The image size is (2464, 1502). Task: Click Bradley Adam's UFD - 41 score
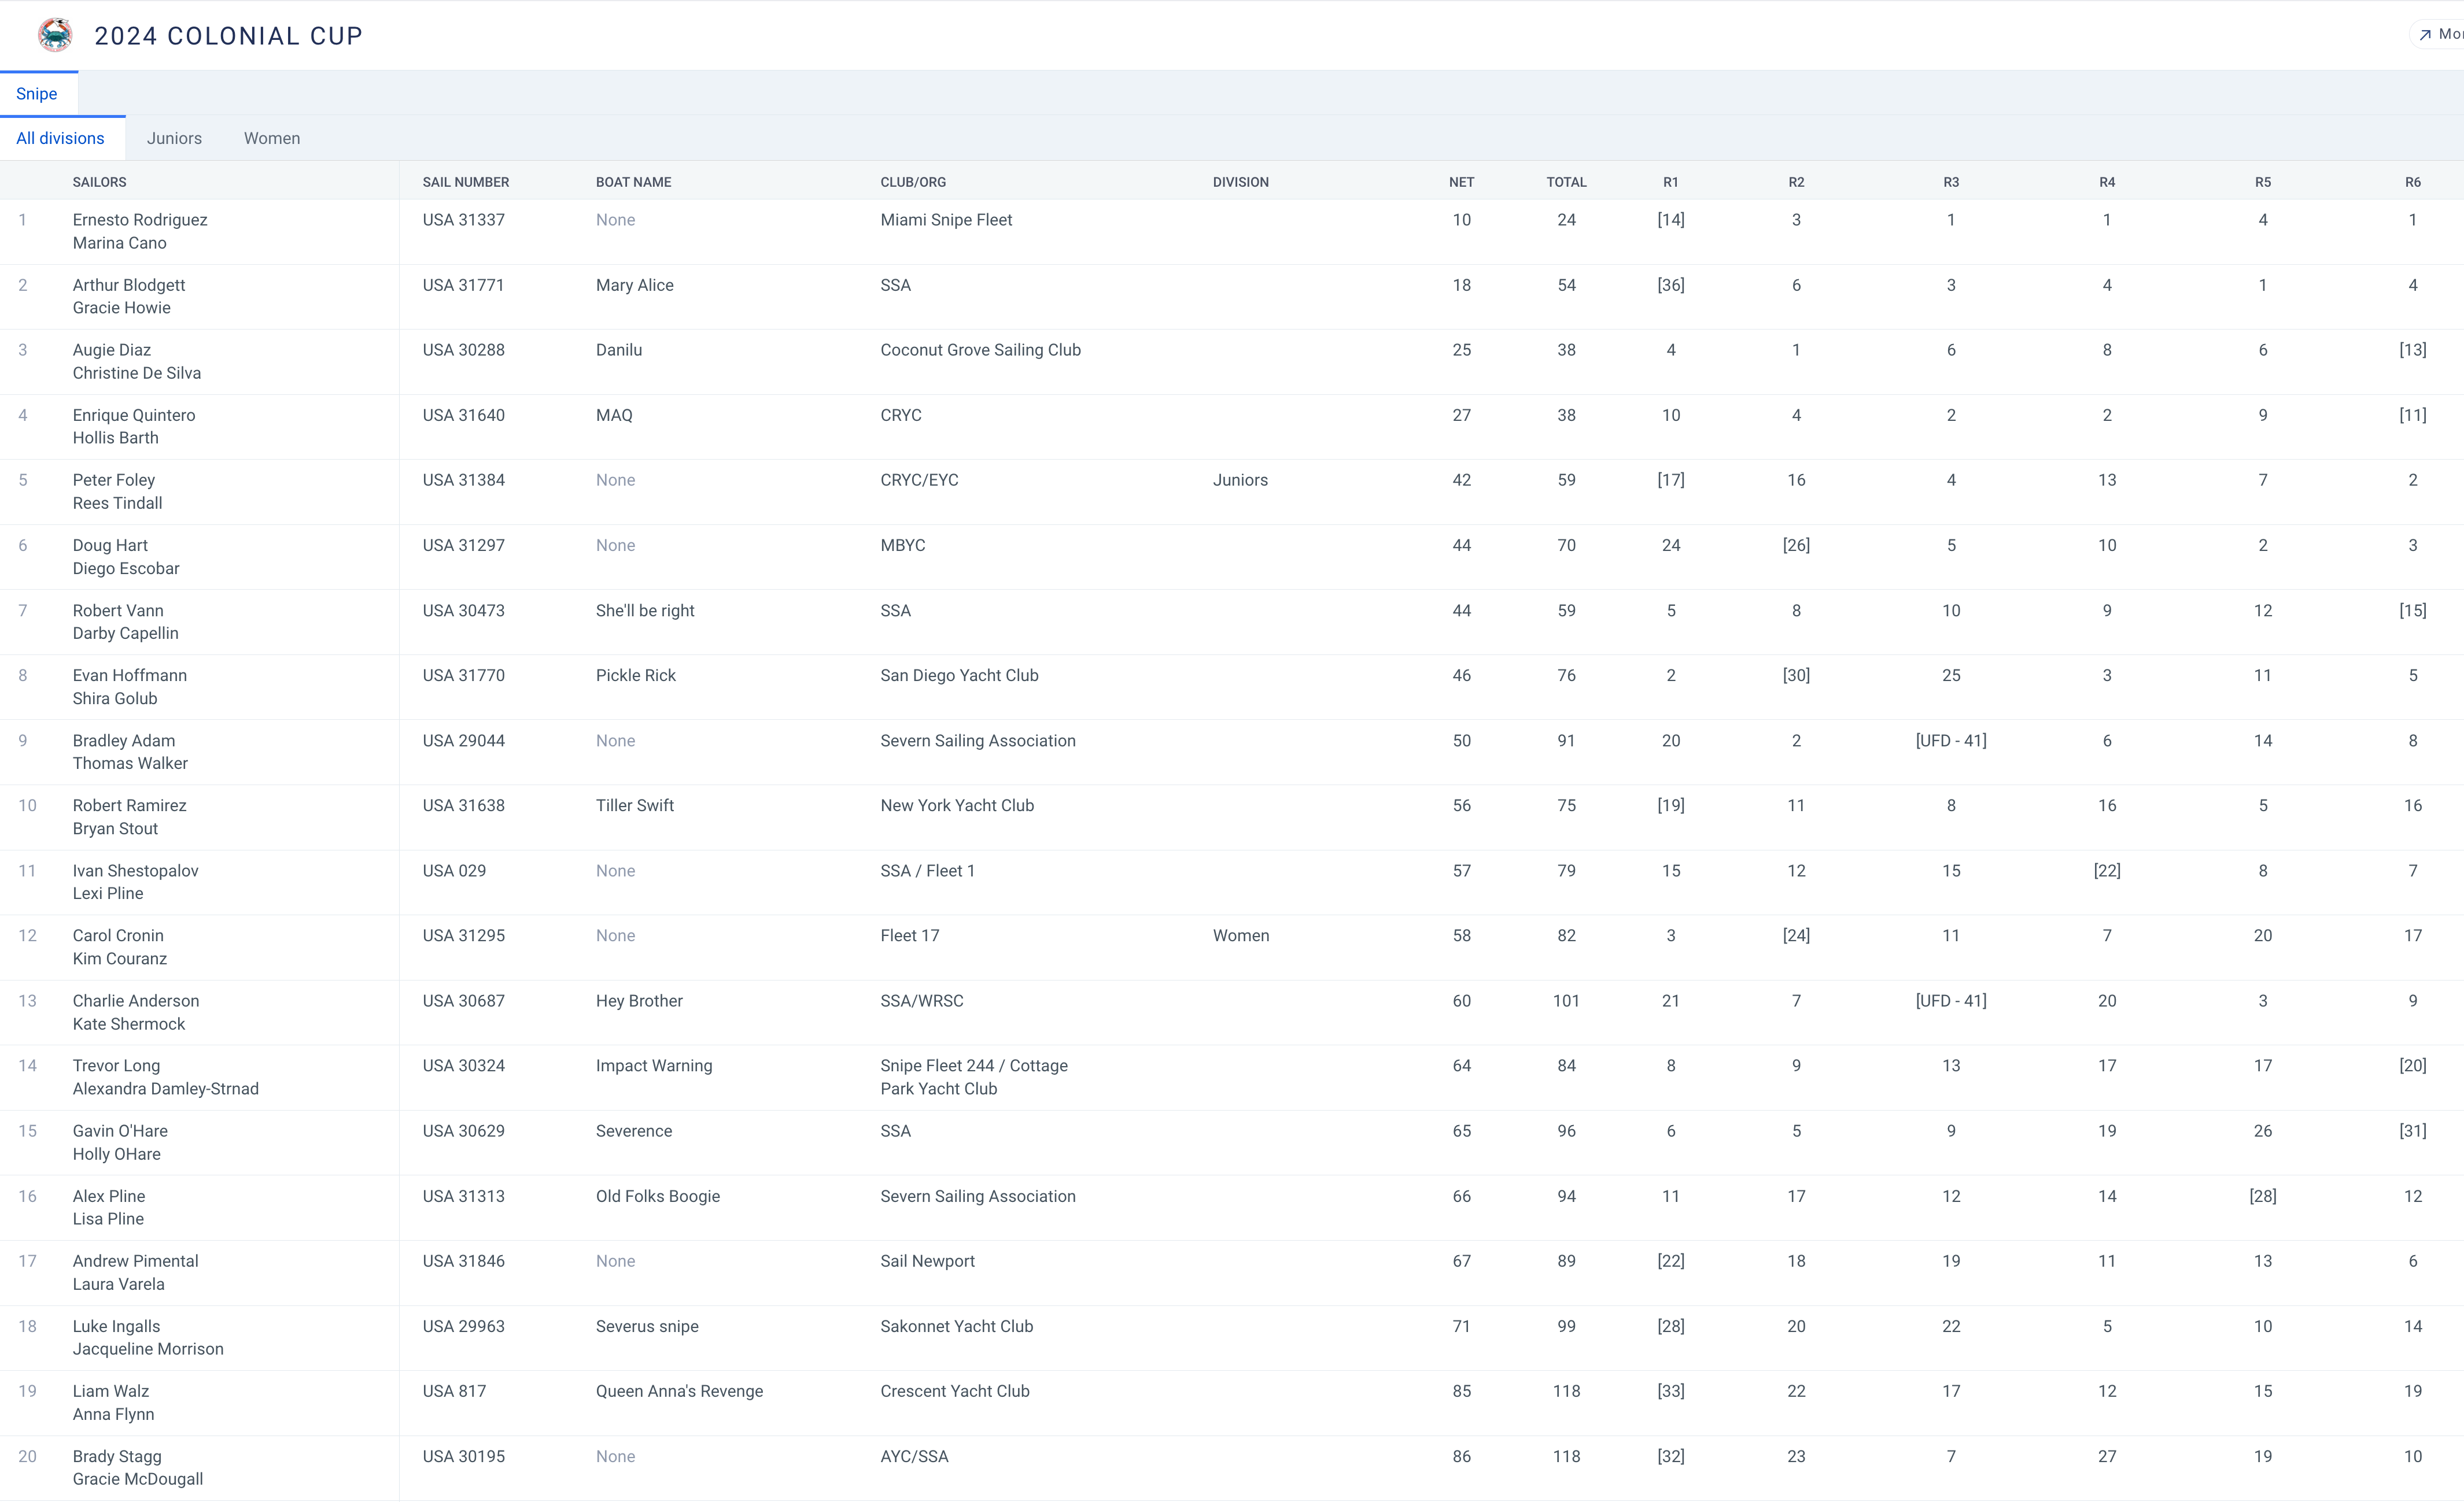click(x=1950, y=742)
